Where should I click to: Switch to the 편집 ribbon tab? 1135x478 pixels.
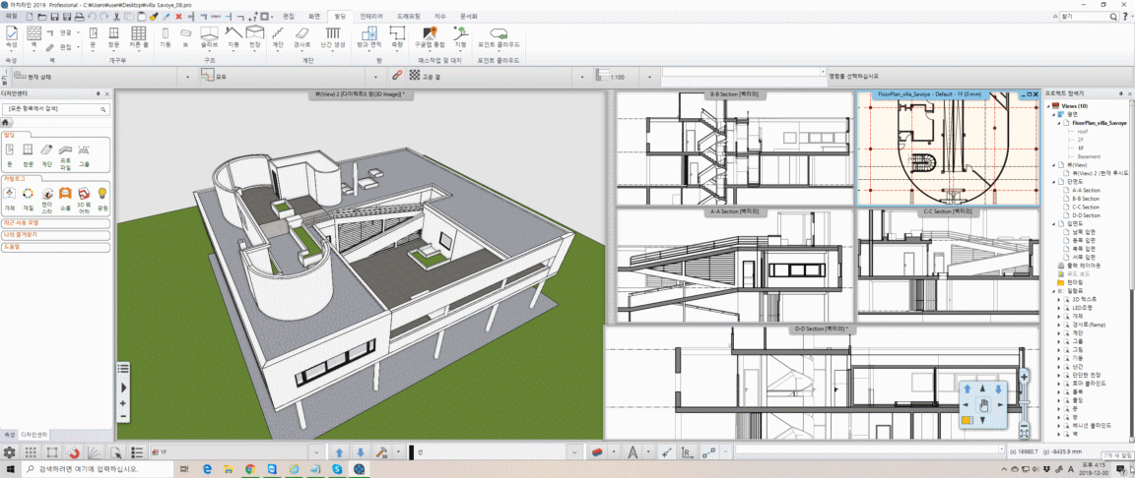click(x=289, y=15)
